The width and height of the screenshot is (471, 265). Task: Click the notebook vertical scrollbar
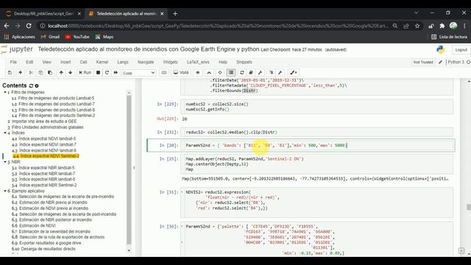pyautogui.click(x=469, y=207)
